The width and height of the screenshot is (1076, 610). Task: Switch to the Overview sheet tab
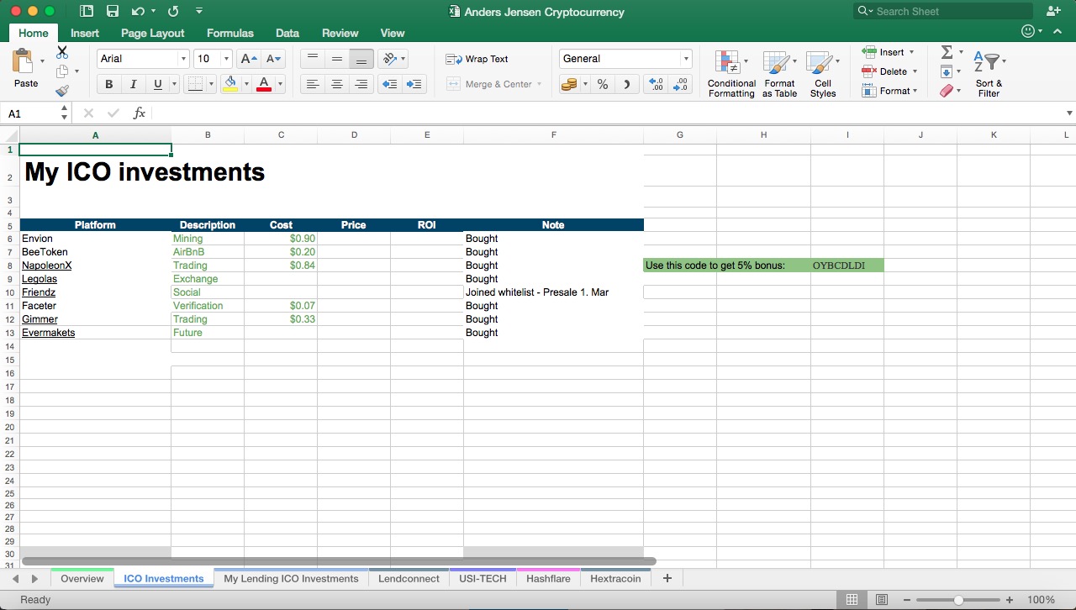(x=82, y=579)
